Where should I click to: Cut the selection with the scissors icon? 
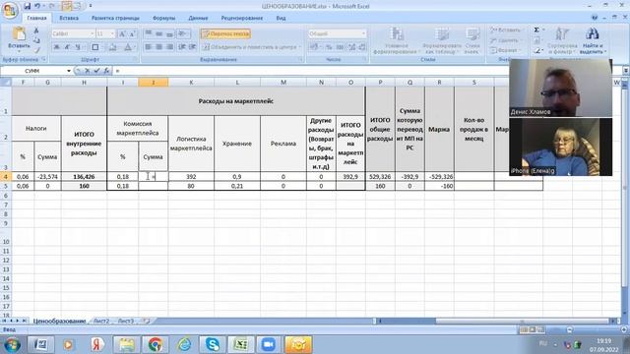(36, 30)
